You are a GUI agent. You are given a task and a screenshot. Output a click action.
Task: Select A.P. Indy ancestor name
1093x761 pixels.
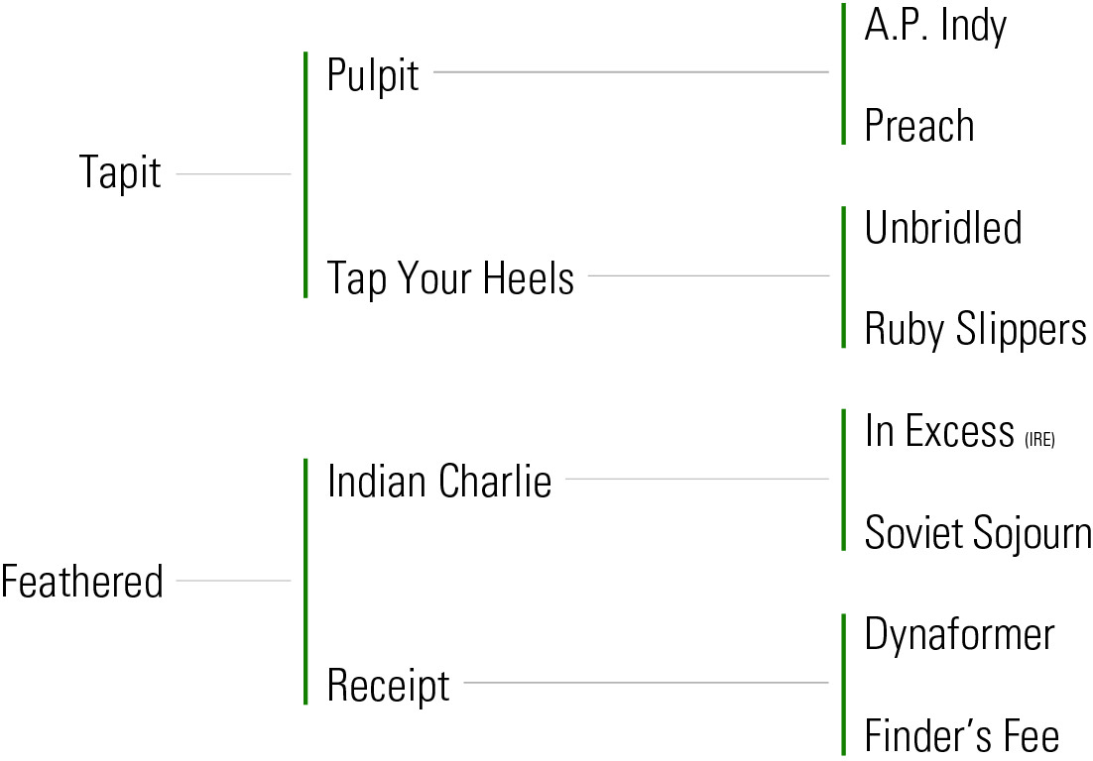(x=934, y=25)
